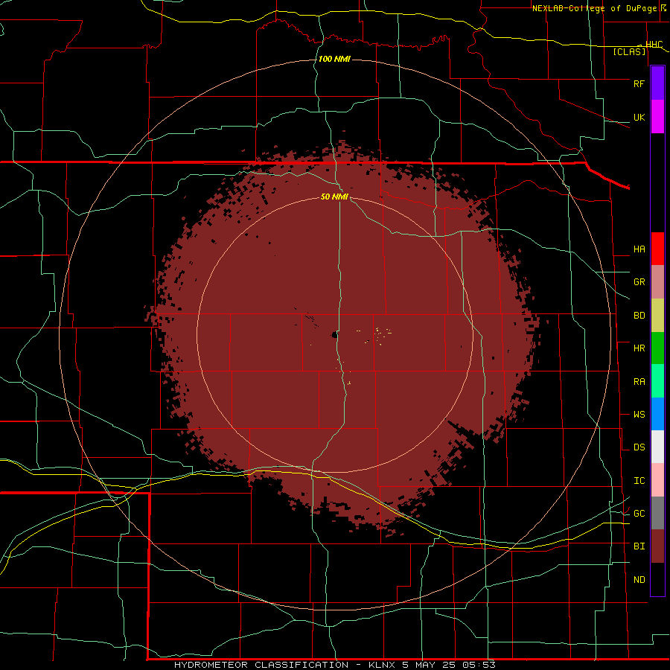Click the HR legend label

point(639,348)
